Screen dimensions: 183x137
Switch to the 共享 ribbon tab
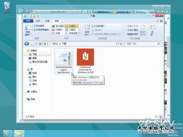[x=47, y=21]
